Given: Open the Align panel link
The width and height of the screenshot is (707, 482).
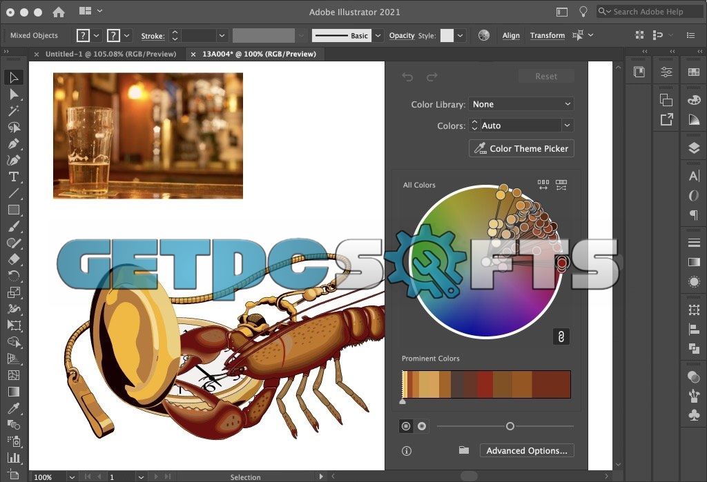Looking at the screenshot, I should pos(511,35).
